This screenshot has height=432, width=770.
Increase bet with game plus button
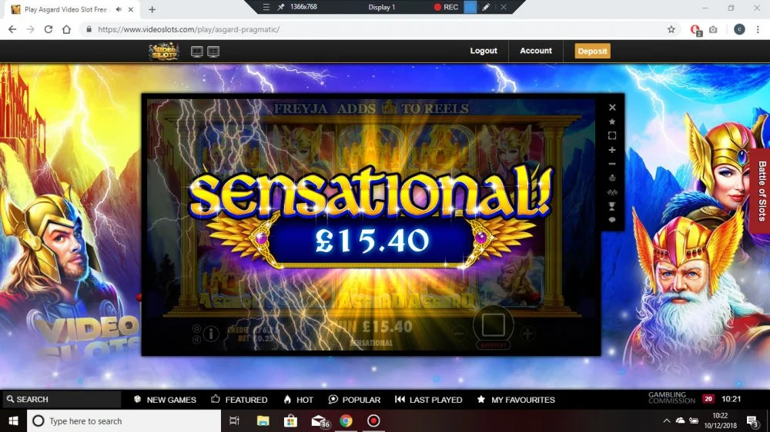coord(527,334)
